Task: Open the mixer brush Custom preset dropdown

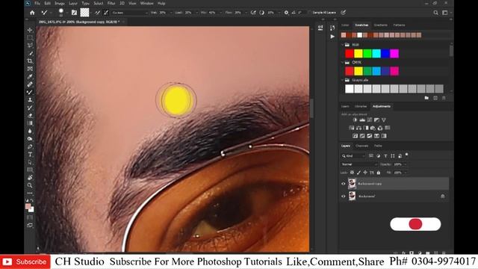Action: (x=129, y=13)
